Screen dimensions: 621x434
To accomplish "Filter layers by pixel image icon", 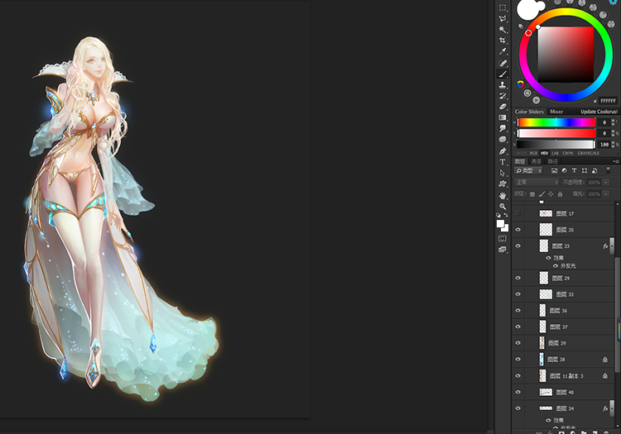I will [x=554, y=171].
